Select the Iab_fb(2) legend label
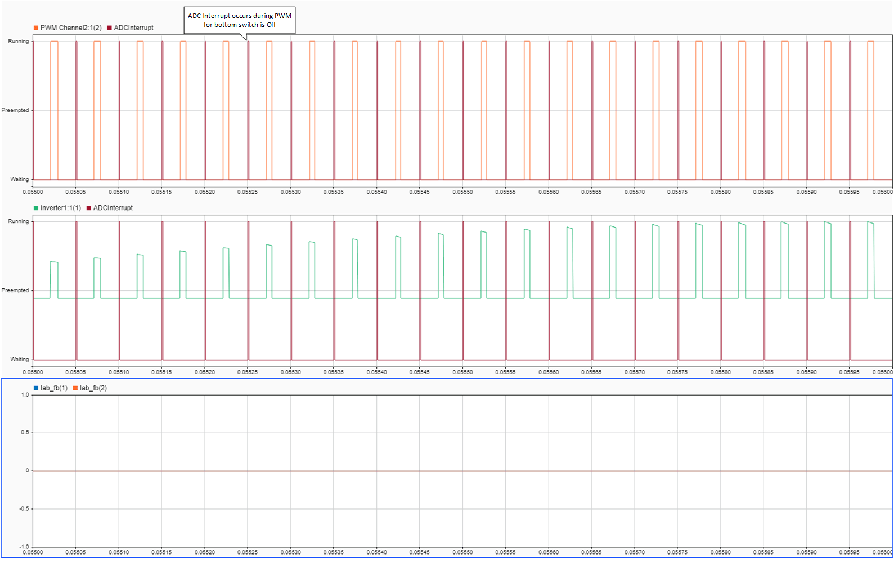The height and width of the screenshot is (577, 894). 93,388
